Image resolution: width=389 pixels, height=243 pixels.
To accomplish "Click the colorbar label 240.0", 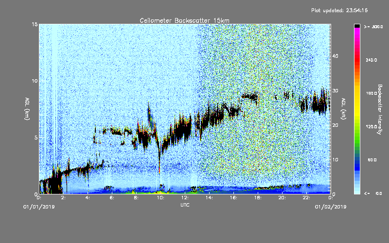I will (x=371, y=60).
